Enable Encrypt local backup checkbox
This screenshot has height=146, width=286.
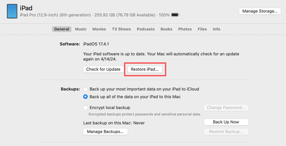coord(85,107)
